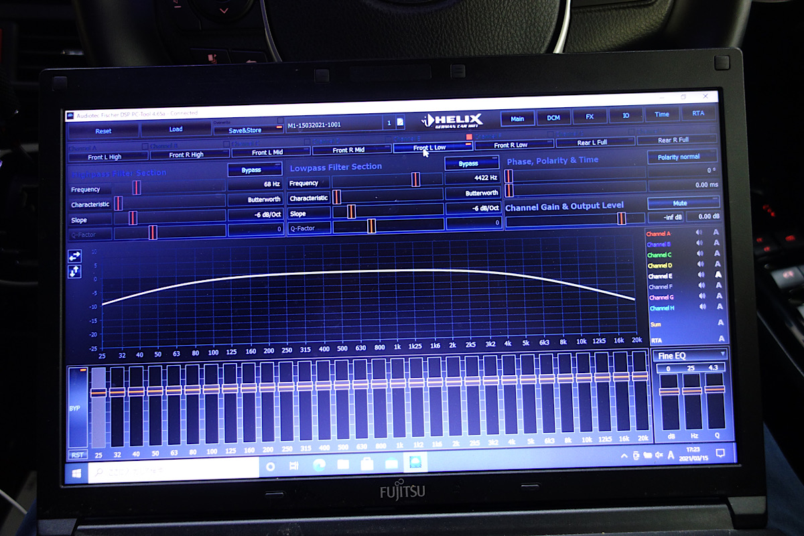Click the horizontal graph scaling arrows icon
The image size is (804, 536).
tap(74, 256)
